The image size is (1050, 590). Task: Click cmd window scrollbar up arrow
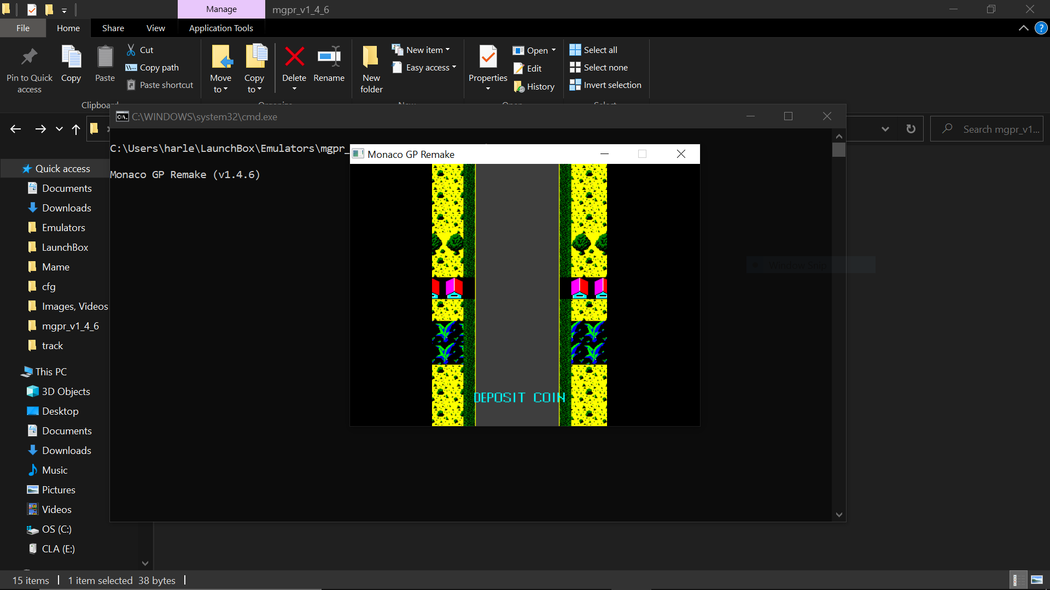[x=839, y=136]
